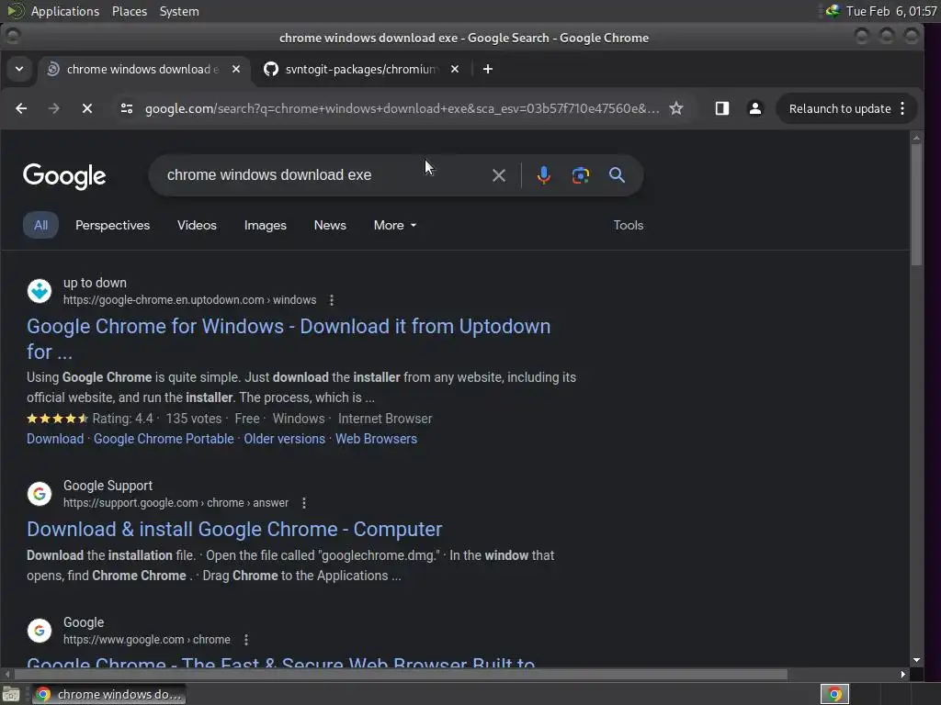This screenshot has height=705, width=941.
Task: Close the svntogit-packages tab
Action: [455, 69]
